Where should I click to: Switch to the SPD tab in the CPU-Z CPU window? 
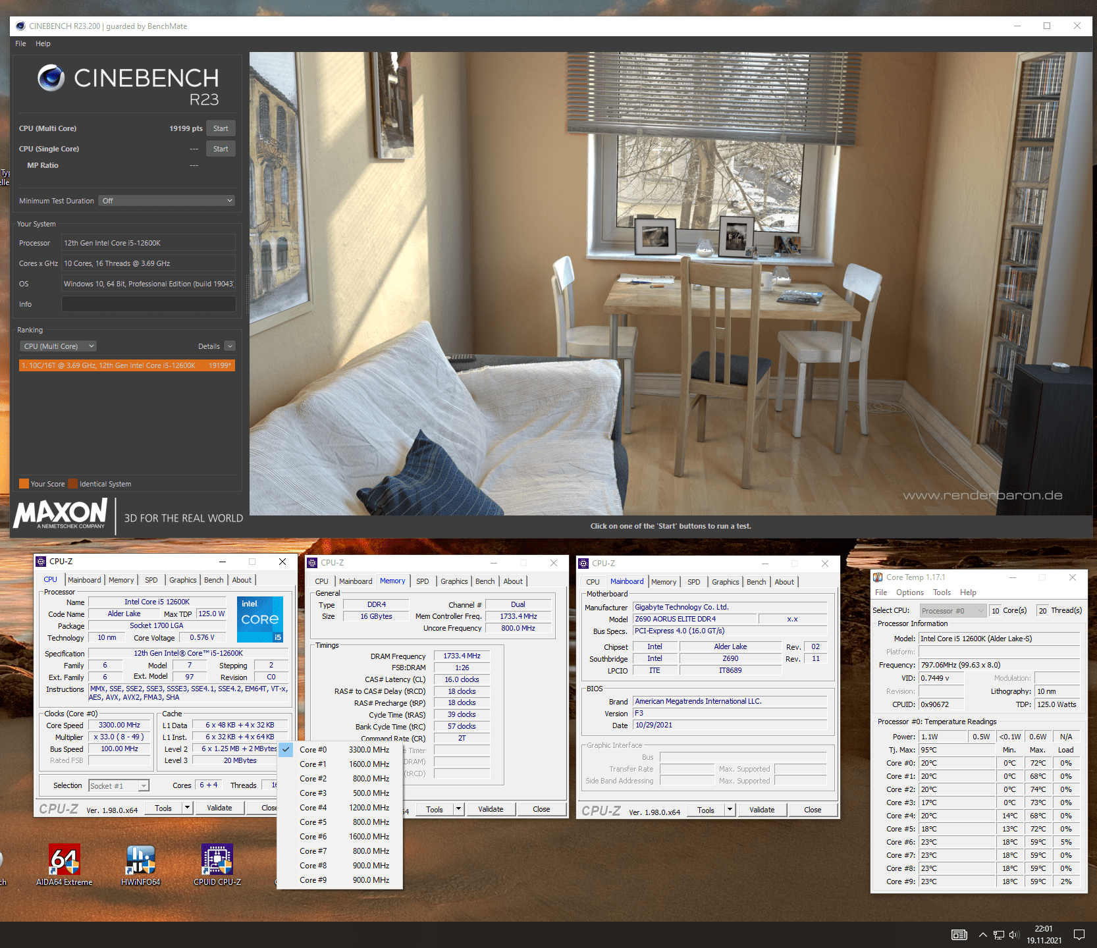[151, 580]
